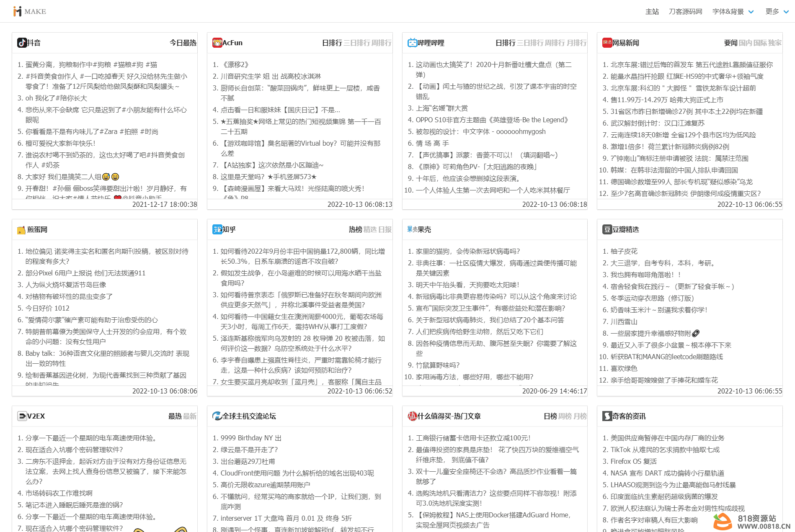Screen dimensions: 795x532
Task: Open Firefox OS 复活 article
Action: [x=634, y=461]
